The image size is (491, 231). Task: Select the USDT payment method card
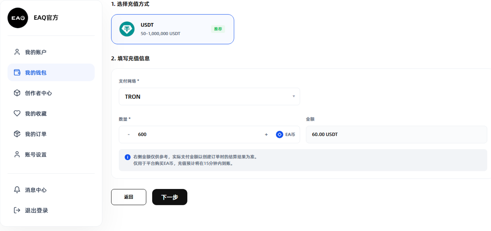[172, 29]
